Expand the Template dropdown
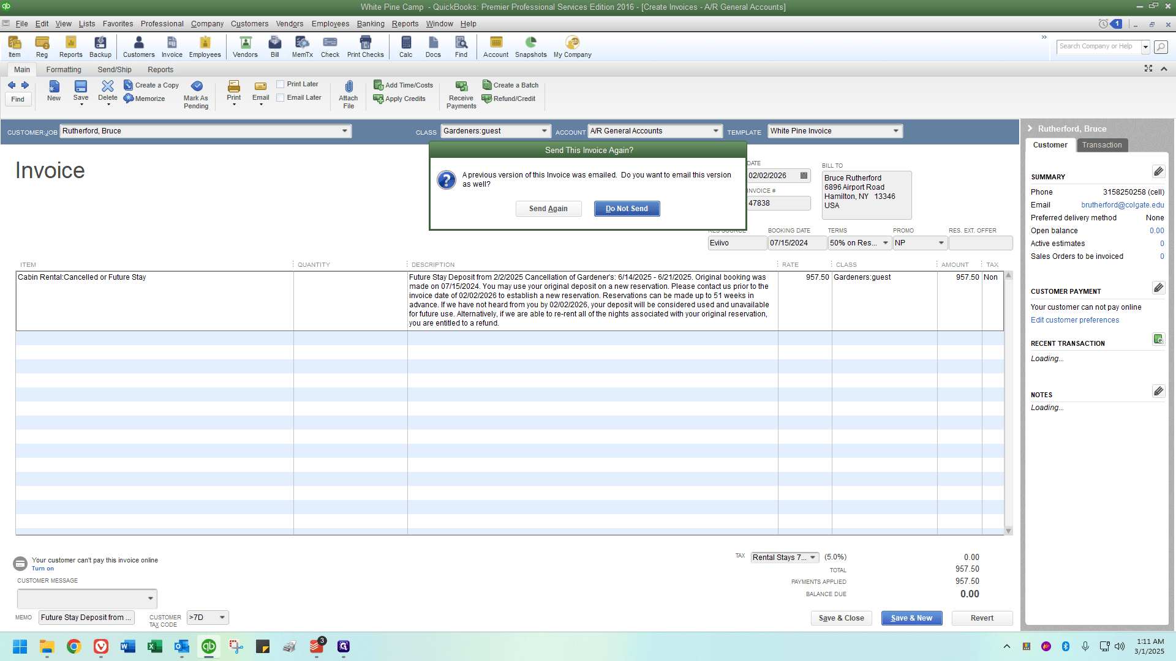Screen dimensions: 1176x661 [x=896, y=131]
